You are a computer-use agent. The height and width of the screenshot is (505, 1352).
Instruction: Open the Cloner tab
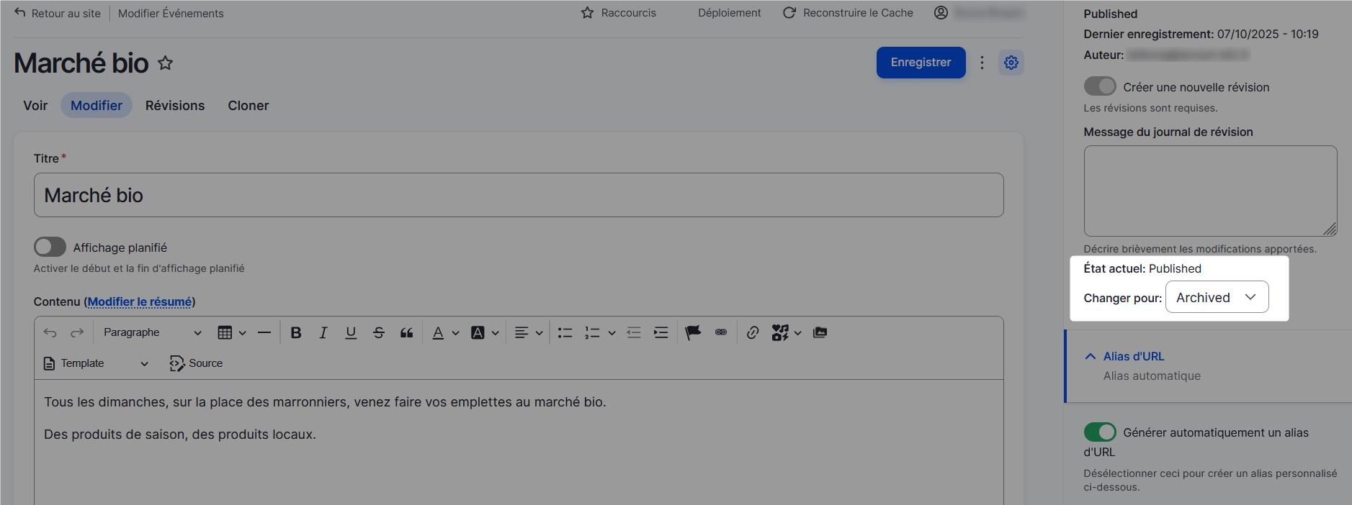248,106
